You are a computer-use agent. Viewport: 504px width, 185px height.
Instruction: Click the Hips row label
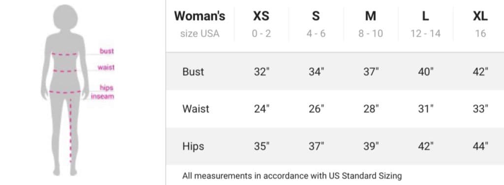tap(193, 146)
